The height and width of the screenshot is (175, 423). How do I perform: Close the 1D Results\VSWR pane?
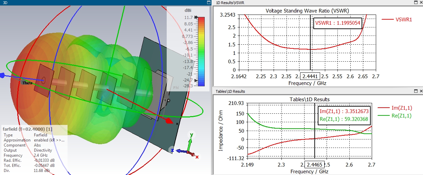421,2
